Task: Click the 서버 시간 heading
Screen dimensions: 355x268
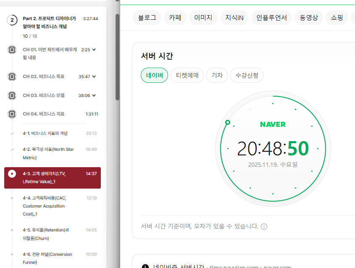Action: point(157,56)
